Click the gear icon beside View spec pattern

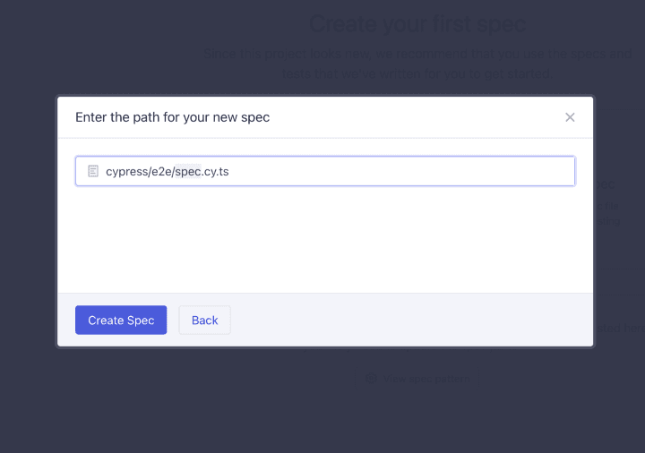coord(371,380)
